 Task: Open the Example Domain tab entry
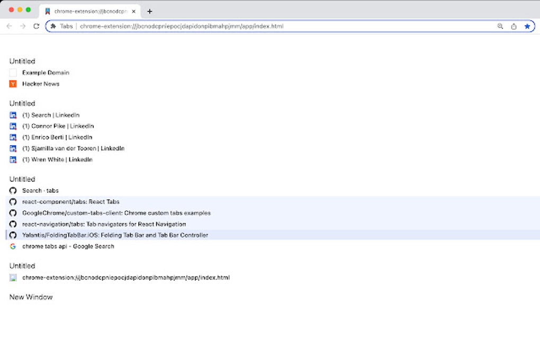[x=46, y=73]
